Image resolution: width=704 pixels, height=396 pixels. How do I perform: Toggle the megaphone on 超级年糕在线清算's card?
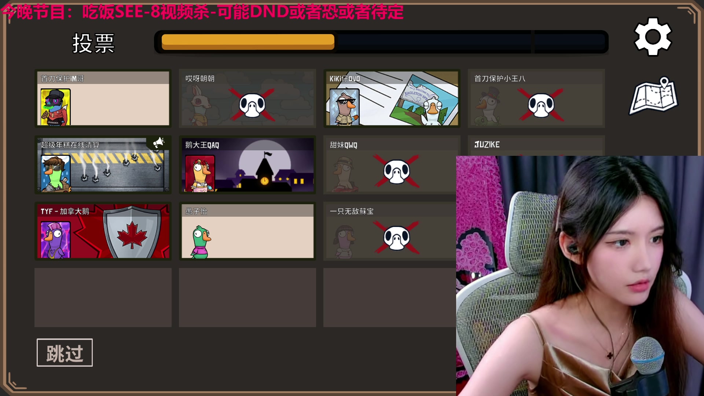pos(159,142)
